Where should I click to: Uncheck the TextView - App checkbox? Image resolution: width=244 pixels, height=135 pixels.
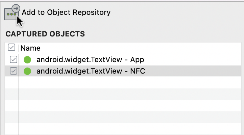(13, 60)
